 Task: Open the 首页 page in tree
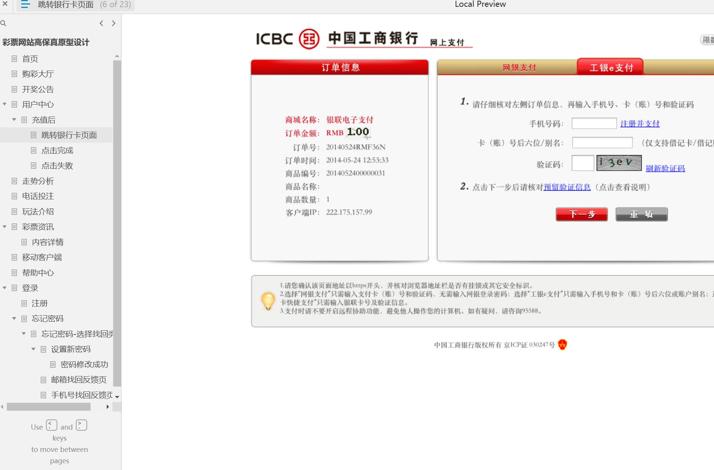(x=30, y=59)
